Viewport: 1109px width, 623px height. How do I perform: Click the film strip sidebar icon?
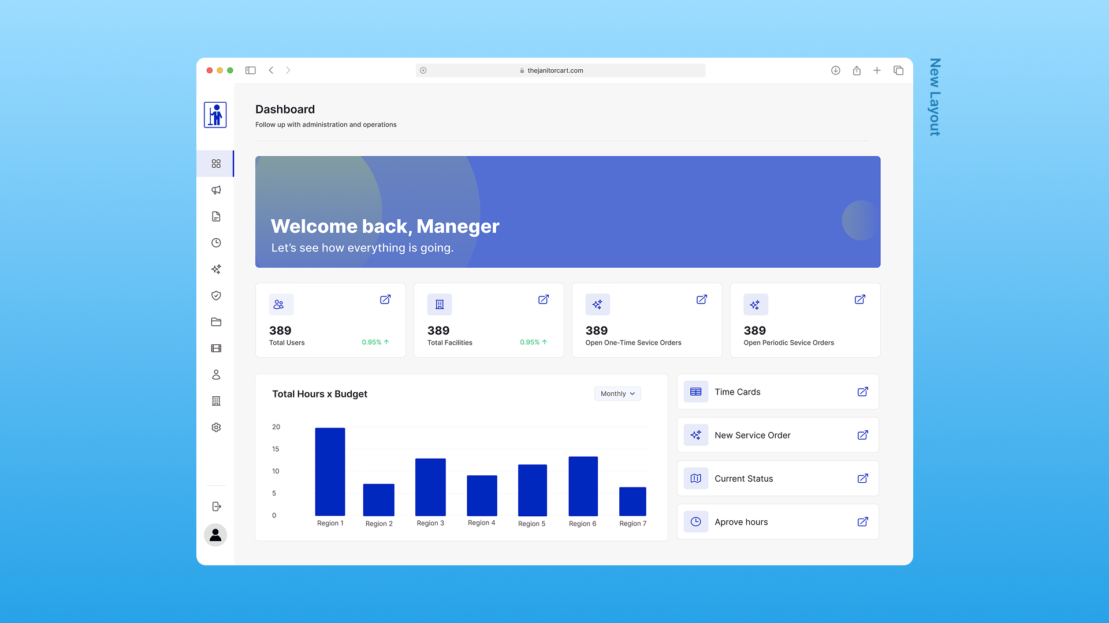[x=216, y=348]
